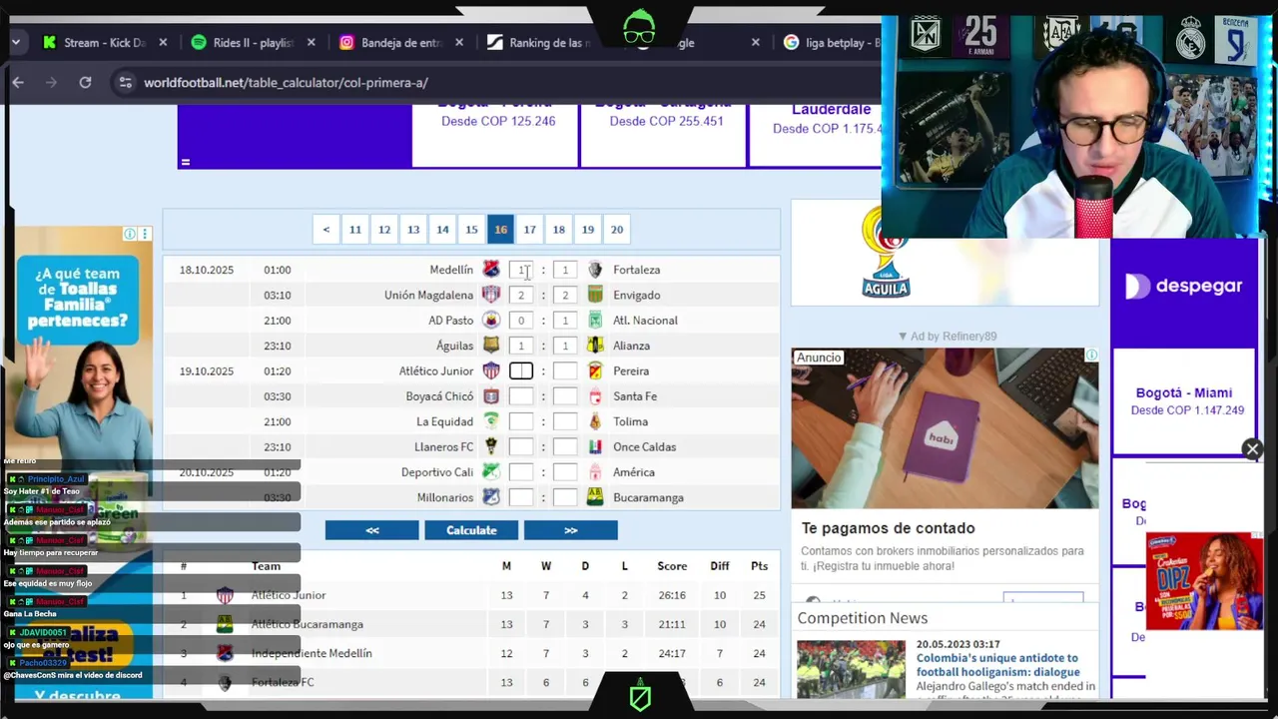Close the Despegar ad with X
Viewport: 1278px width, 719px height.
click(x=1252, y=449)
